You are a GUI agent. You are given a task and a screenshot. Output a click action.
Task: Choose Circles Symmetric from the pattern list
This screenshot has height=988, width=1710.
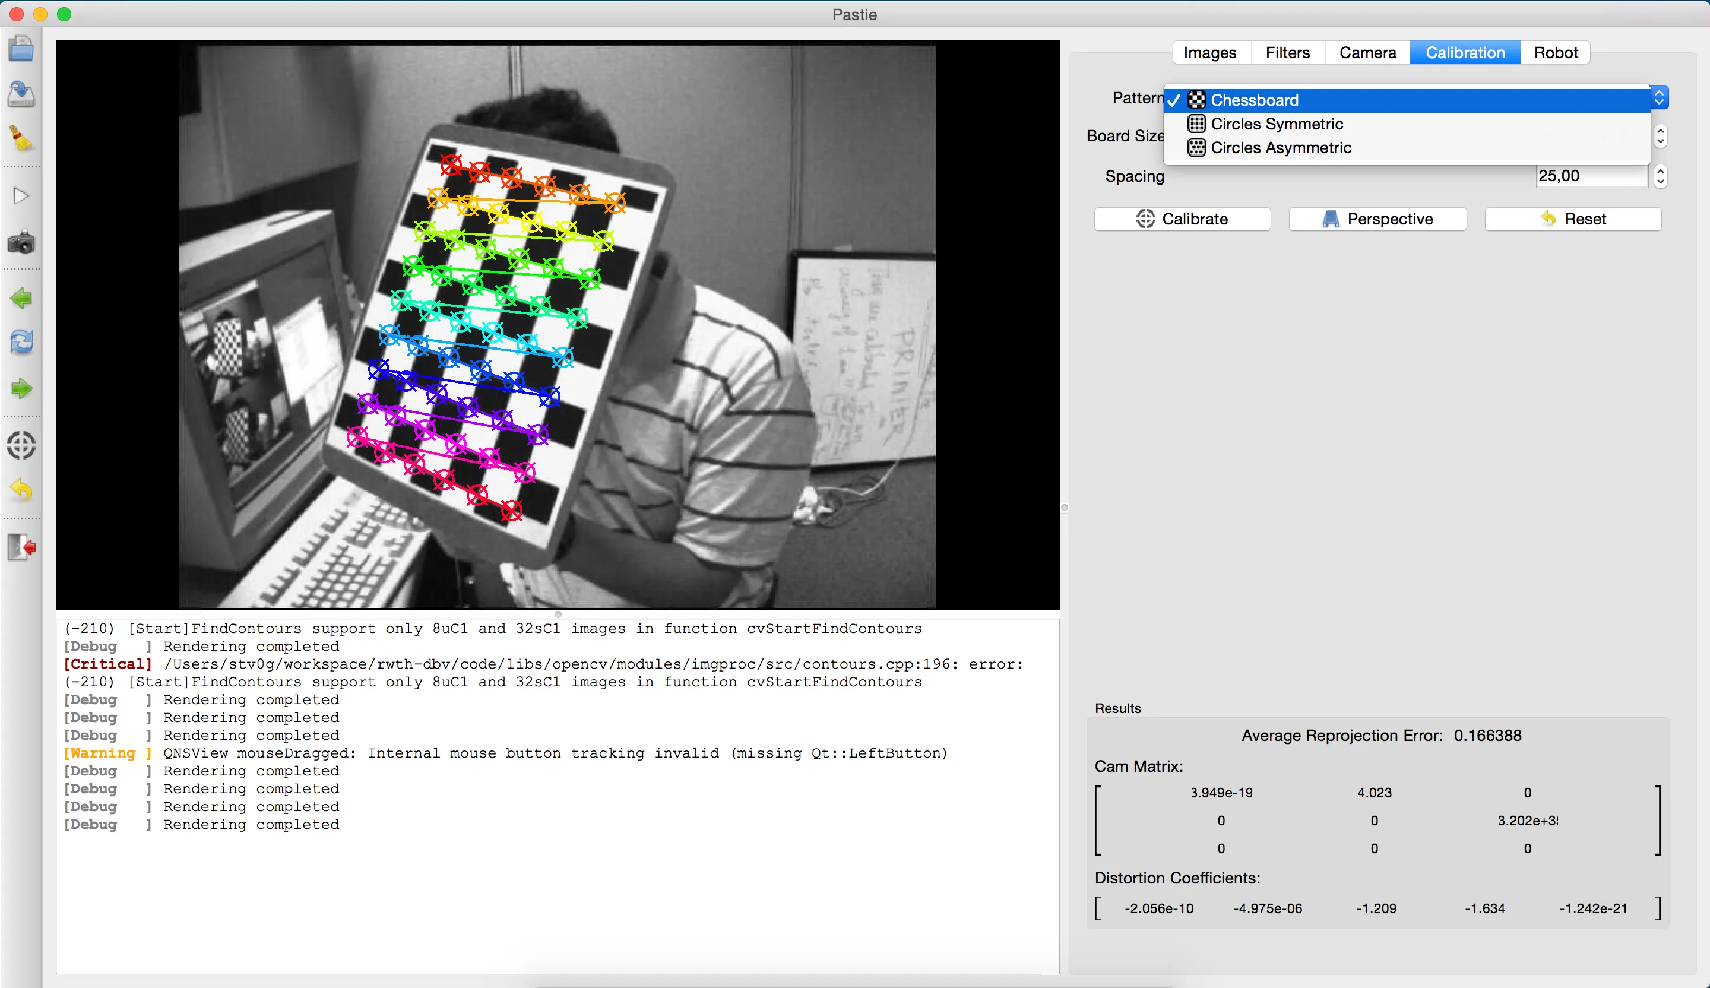coord(1277,123)
